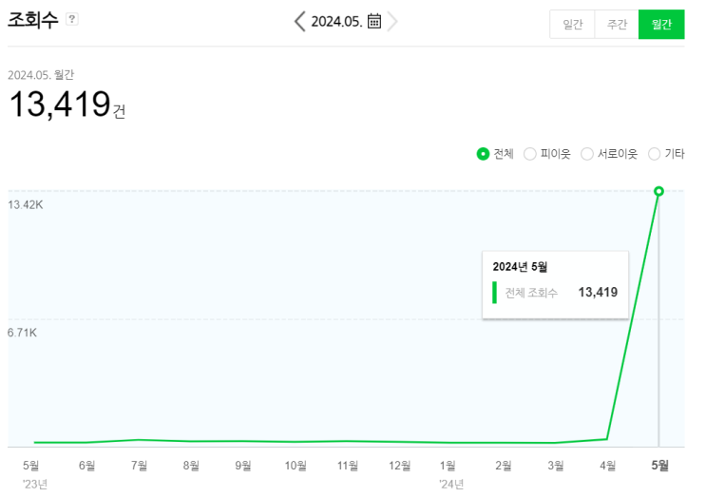Select the 서로이웃 radio option

coord(587,154)
